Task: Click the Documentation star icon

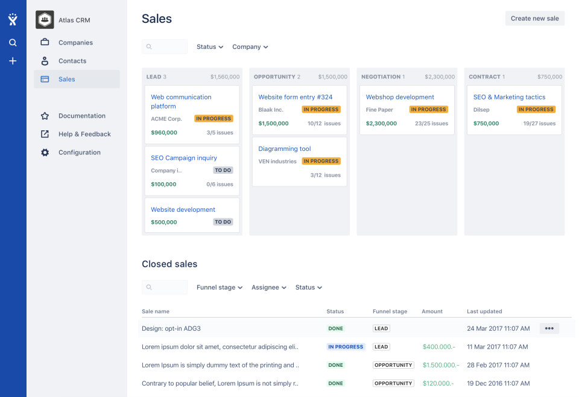Action: (45, 115)
